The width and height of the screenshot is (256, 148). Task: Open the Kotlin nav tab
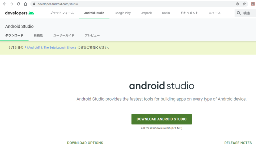click(x=166, y=13)
